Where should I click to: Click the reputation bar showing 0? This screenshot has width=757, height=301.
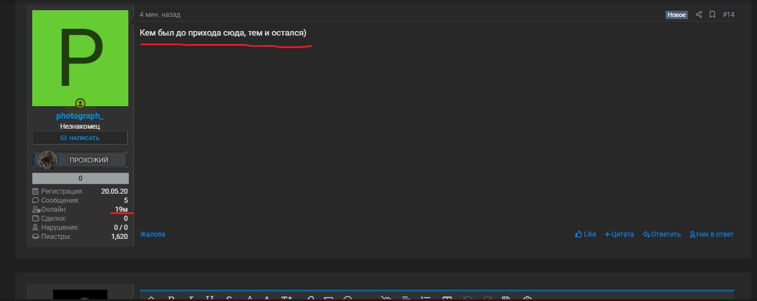click(80, 178)
